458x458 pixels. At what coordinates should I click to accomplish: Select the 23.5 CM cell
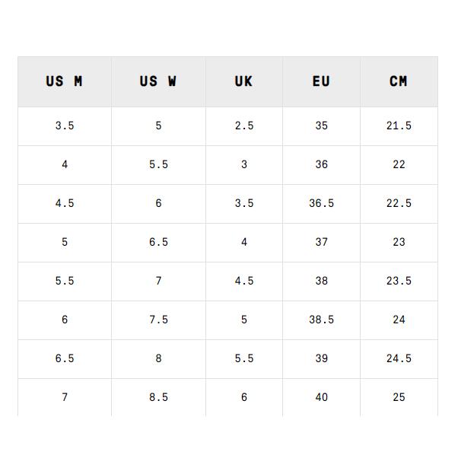[399, 281]
